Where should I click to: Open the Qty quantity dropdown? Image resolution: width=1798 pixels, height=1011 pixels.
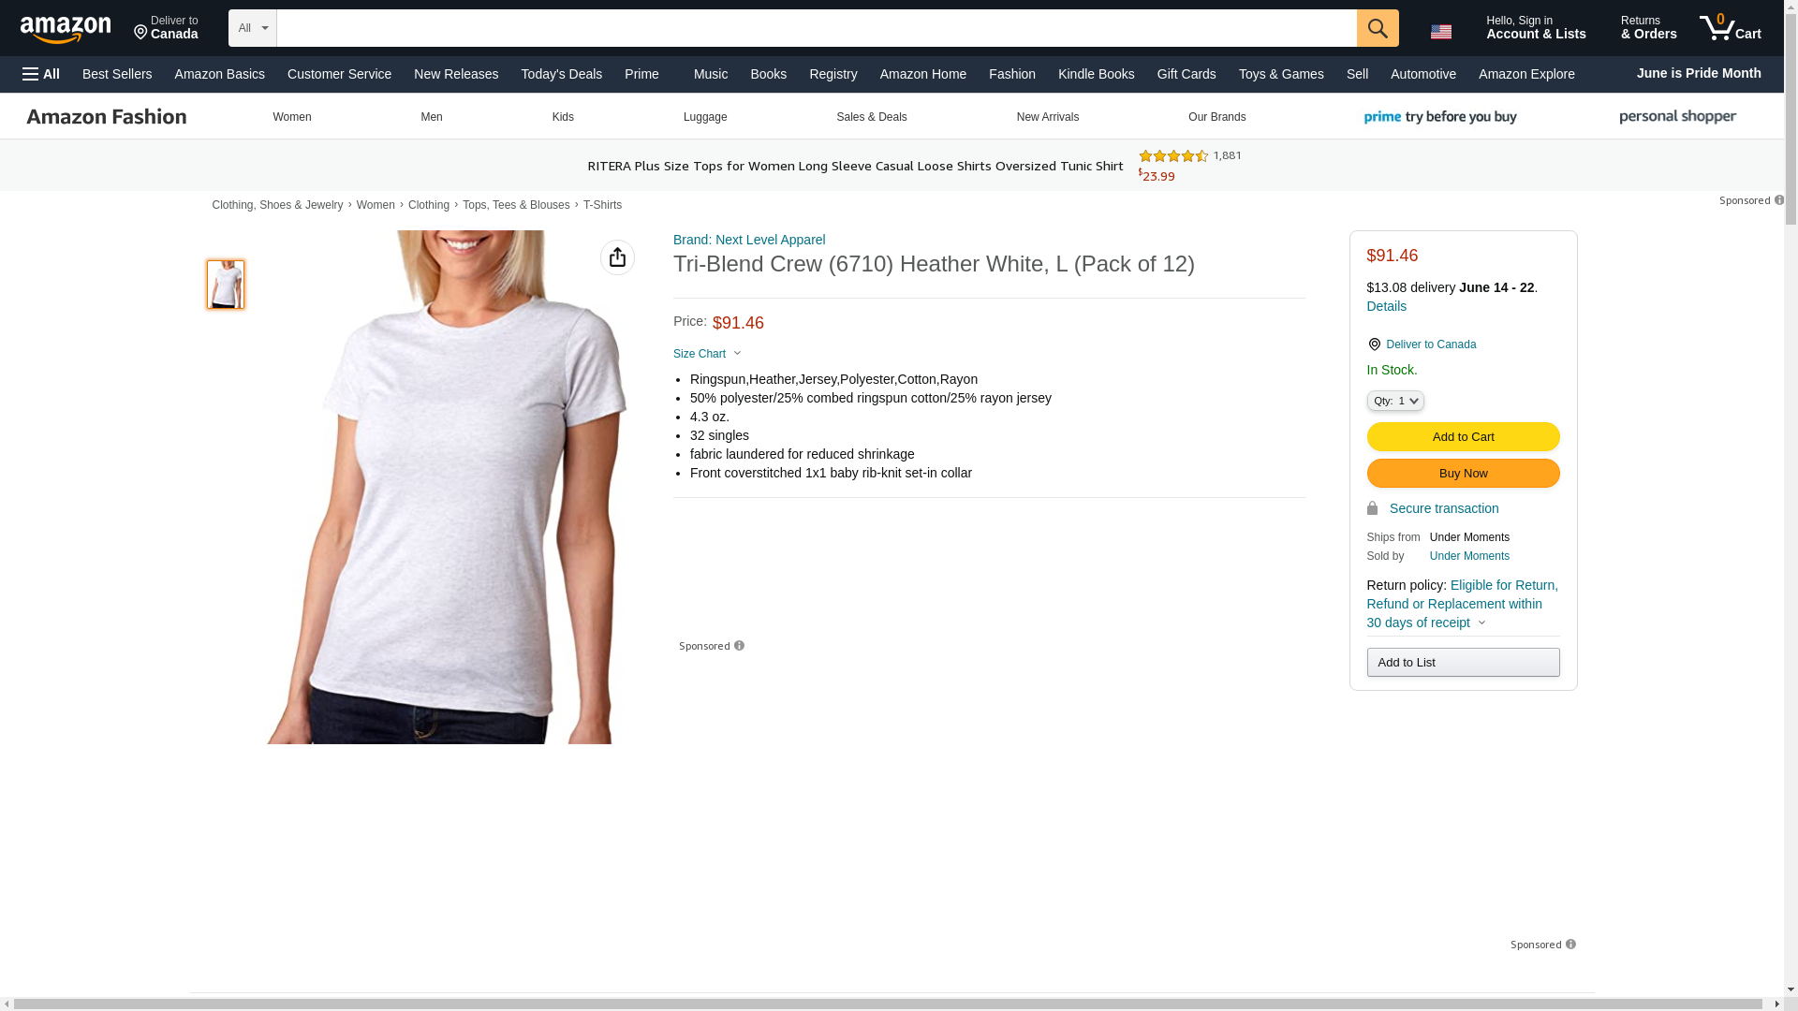[x=1395, y=401]
